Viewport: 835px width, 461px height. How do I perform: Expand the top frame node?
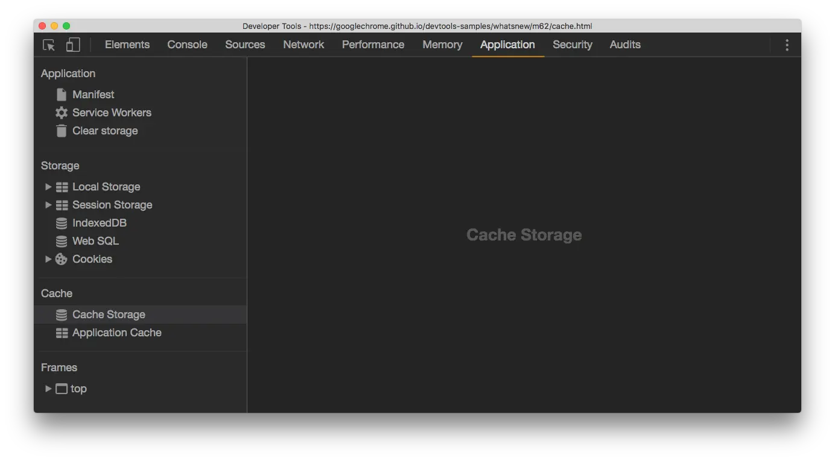(48, 389)
